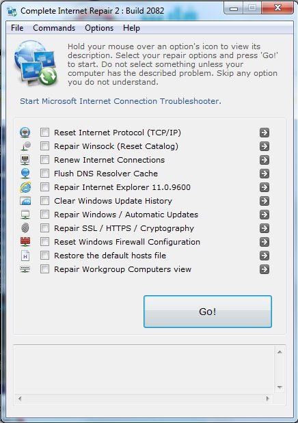Start Microsoft Internet Connection Troubleshooter link
This screenshot has height=423, width=298.
pos(120,101)
